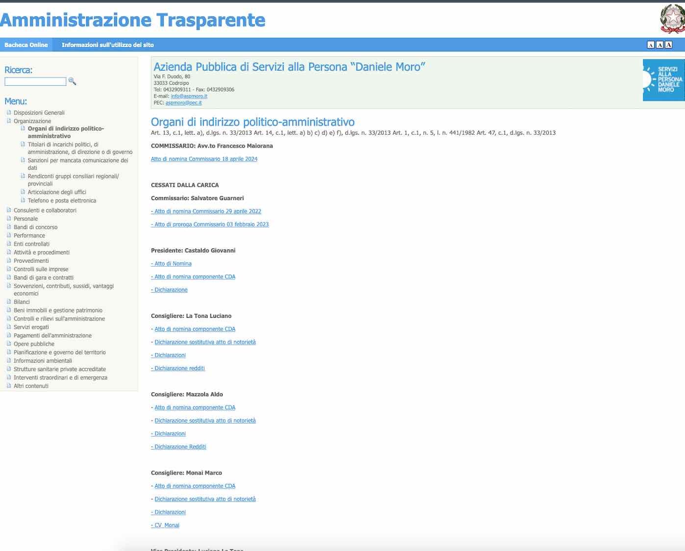685x551 pixels.
Task: Click the Servizi alla Persona Daniele Moro logo
Action: click(663, 80)
